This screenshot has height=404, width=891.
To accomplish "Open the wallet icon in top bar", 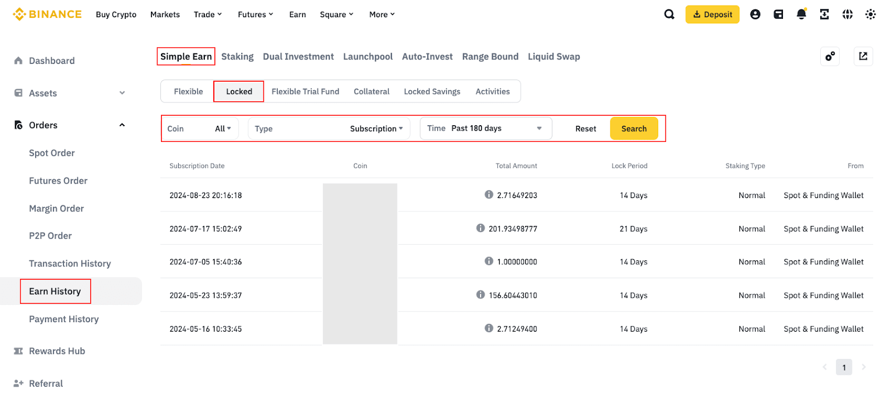I will click(779, 14).
